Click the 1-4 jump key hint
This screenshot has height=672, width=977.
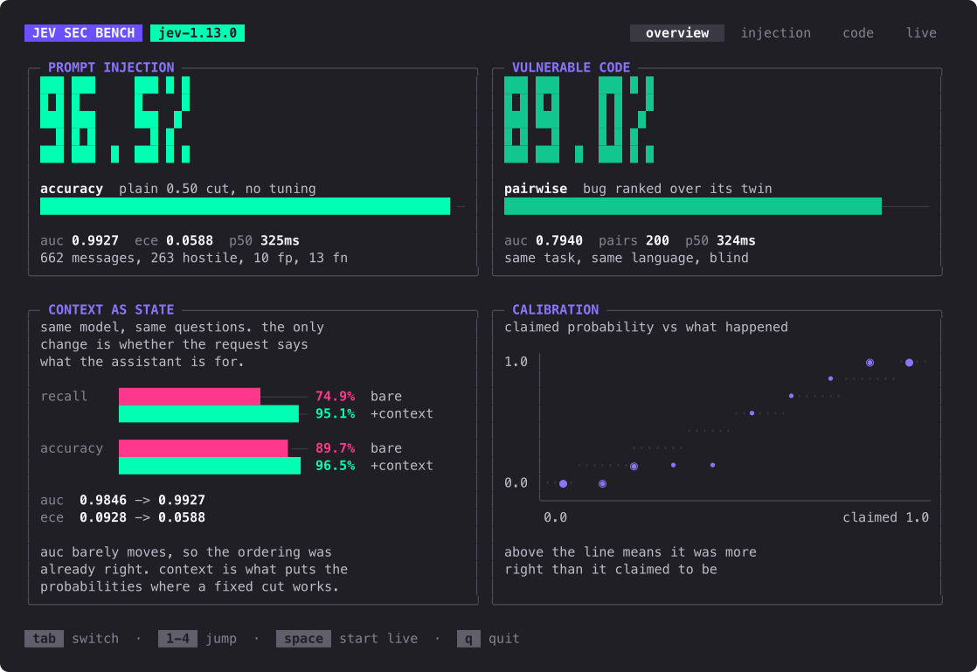tap(177, 639)
